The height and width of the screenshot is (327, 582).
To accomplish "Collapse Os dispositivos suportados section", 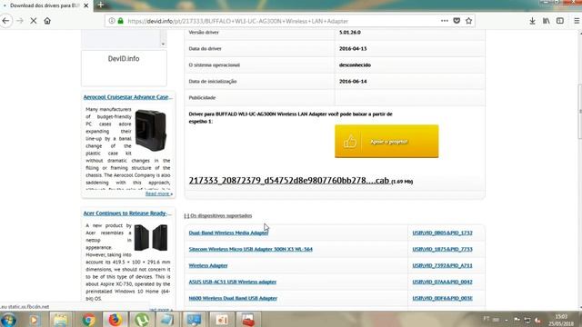I will (x=218, y=216).
